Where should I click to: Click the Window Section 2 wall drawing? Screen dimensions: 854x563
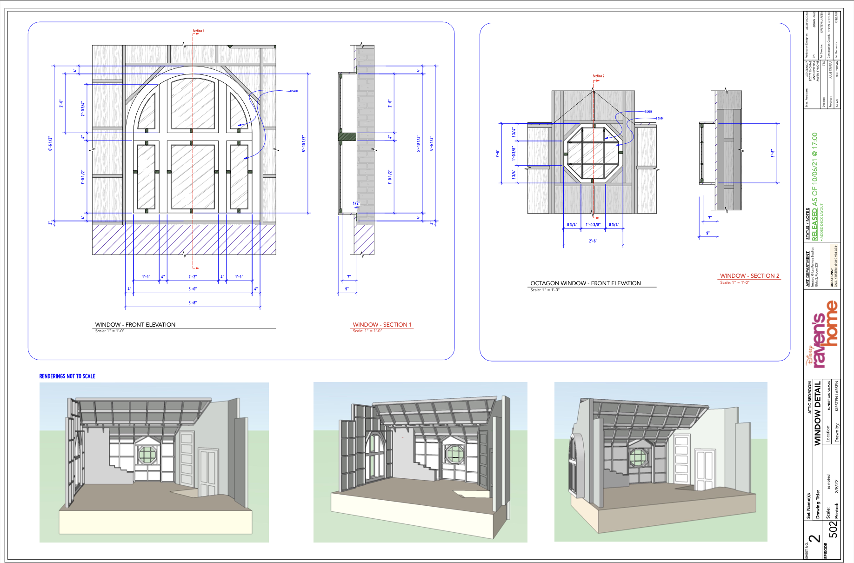tap(721, 151)
